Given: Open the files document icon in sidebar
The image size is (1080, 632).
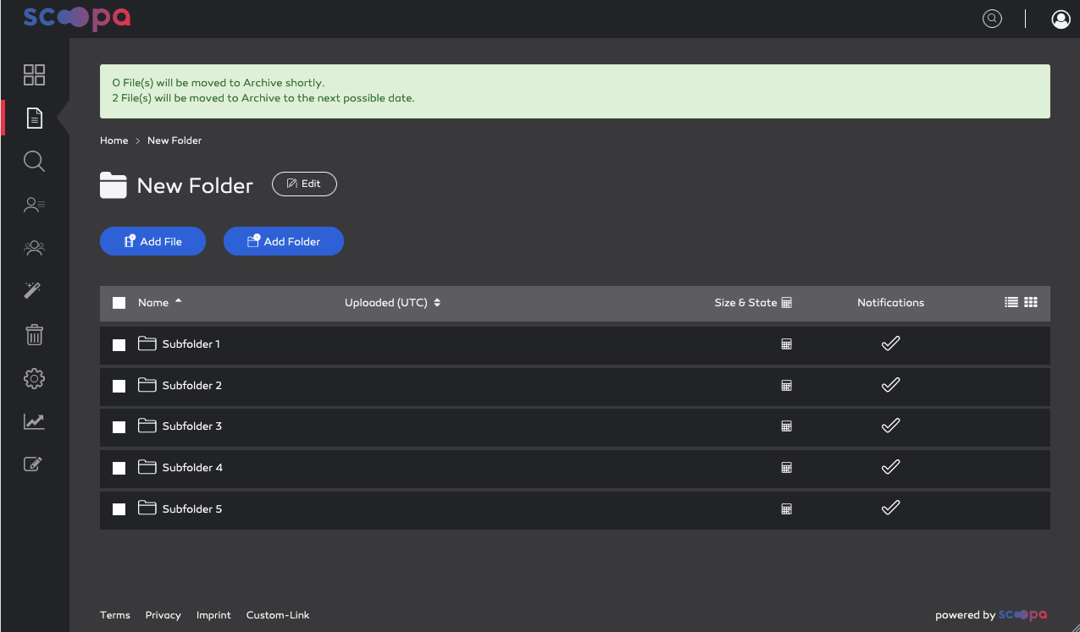Looking at the screenshot, I should [34, 118].
